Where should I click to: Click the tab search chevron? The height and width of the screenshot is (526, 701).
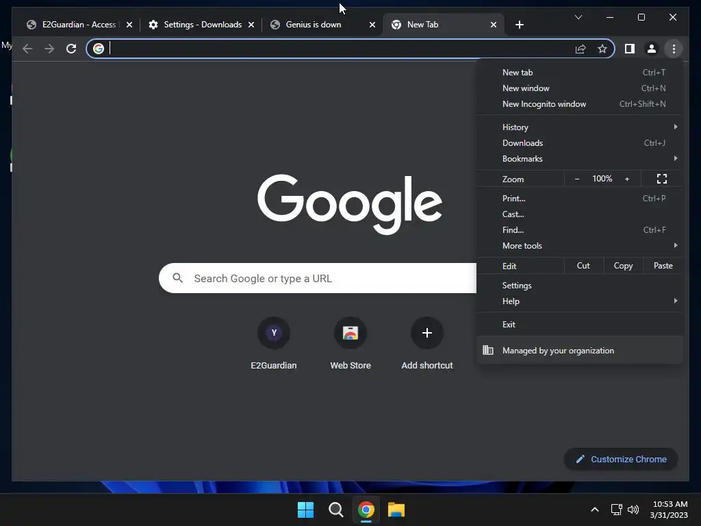point(578,17)
